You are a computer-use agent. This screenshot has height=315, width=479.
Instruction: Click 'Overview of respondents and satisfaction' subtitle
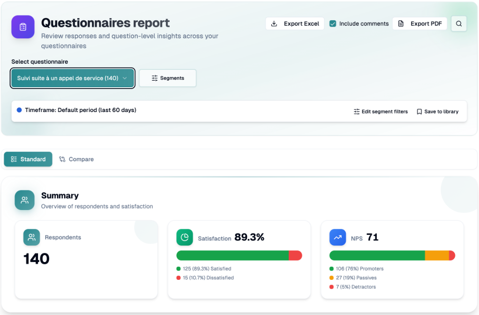click(97, 207)
